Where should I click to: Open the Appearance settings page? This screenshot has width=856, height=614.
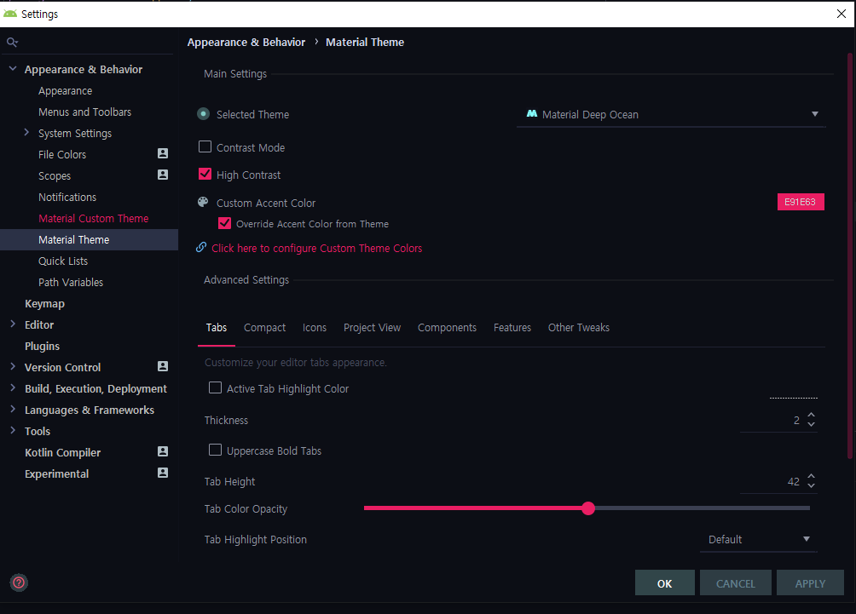click(x=65, y=90)
